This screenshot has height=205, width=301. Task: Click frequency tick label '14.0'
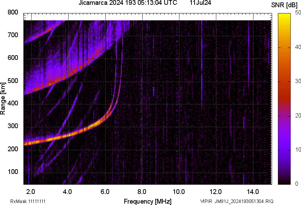coord(253,192)
